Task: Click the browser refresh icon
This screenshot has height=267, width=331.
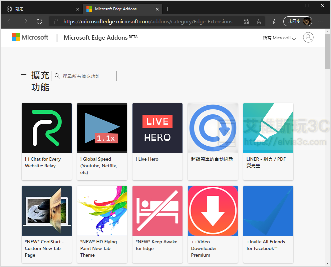Action: click(39, 22)
